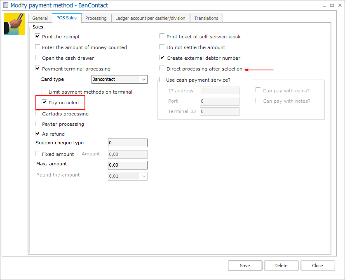345x280 pixels.
Task: Open the Translations tab
Action: [x=206, y=18]
